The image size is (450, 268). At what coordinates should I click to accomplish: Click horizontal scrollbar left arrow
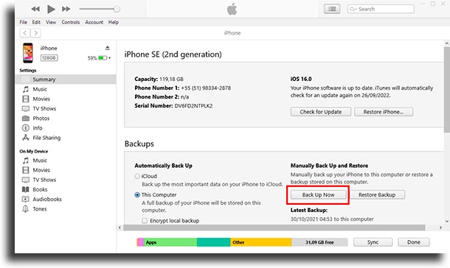[x=120, y=228]
